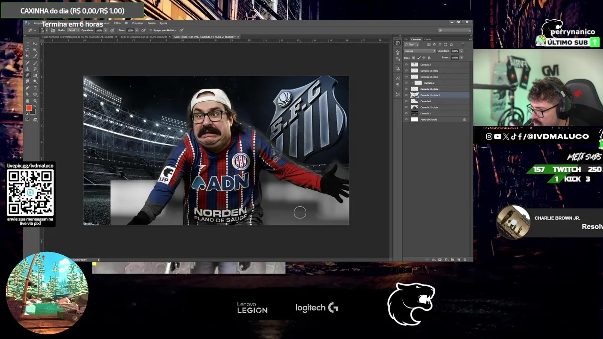The height and width of the screenshot is (339, 603).
Task: Select the Camada 11 cópia layer
Action: [436, 107]
